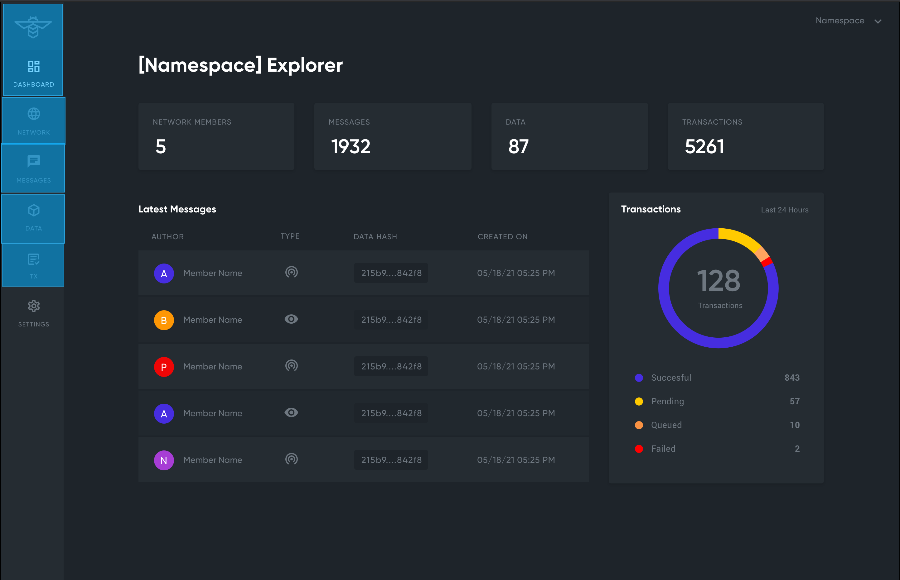Select the Transactions stat card showing 5261

pyautogui.click(x=745, y=136)
